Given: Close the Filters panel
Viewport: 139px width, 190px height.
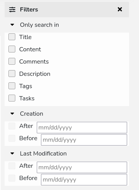Looking at the screenshot, I should [120, 9].
